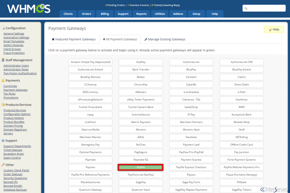Open the Billing menu
Image resolution: width=290 pixels, height=193 pixels.
105,14
